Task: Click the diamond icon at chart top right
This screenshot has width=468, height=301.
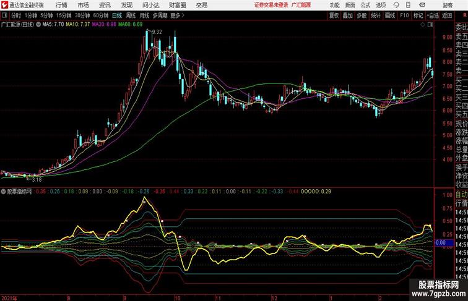Action: click(x=423, y=25)
